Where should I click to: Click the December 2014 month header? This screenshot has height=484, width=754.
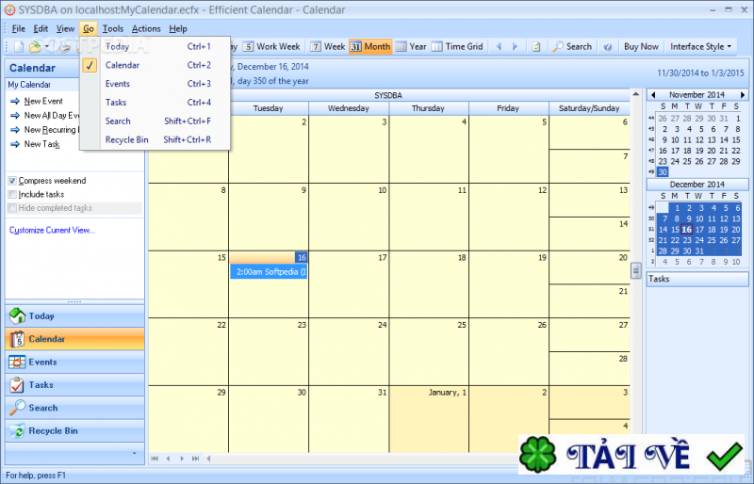[x=697, y=185]
